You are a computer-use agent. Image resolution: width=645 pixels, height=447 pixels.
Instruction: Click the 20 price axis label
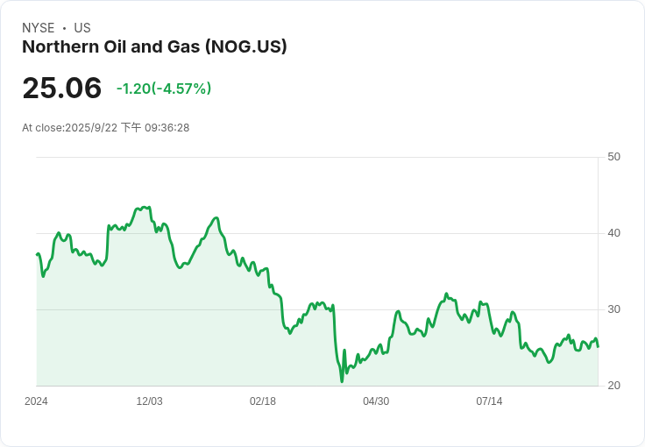[613, 386]
